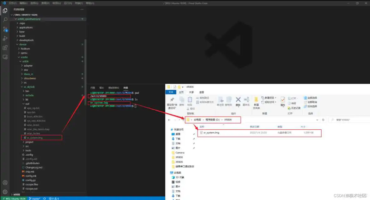The image size is (370, 200).
Task: Open the Manage gear icon
Action: pos(5,192)
